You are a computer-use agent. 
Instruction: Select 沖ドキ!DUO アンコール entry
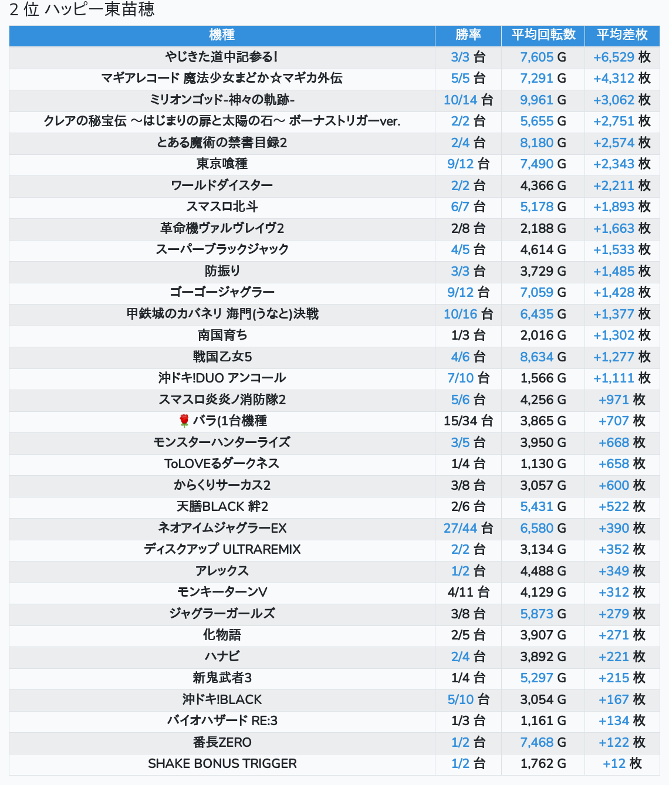pos(222,378)
